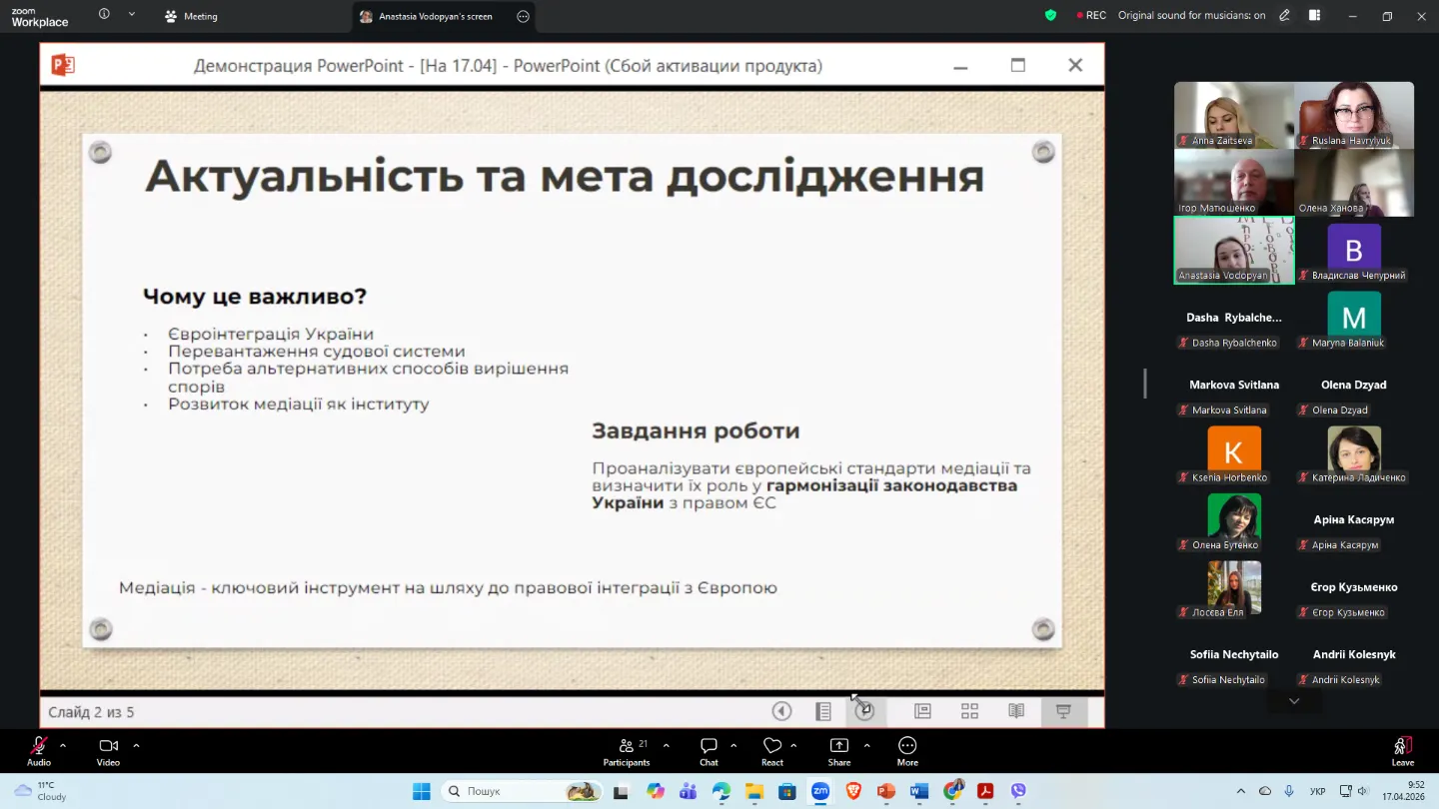Select Anastasia Vodopyan's video thumbnail
Image resolution: width=1439 pixels, height=809 pixels.
click(x=1233, y=250)
